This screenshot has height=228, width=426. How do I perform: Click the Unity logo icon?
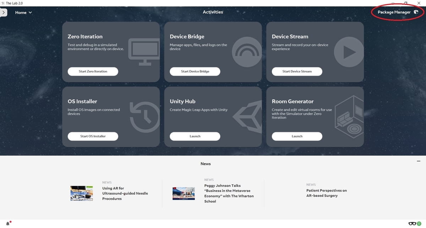pos(247,118)
